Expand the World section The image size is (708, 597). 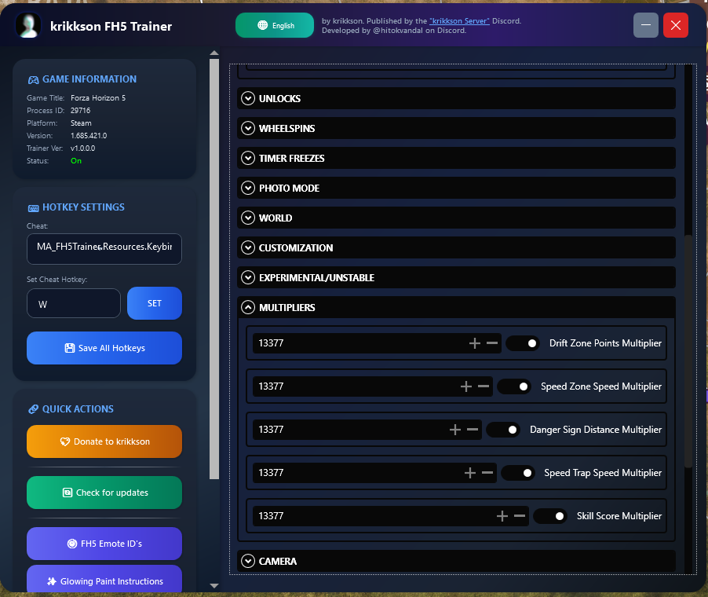pos(456,218)
